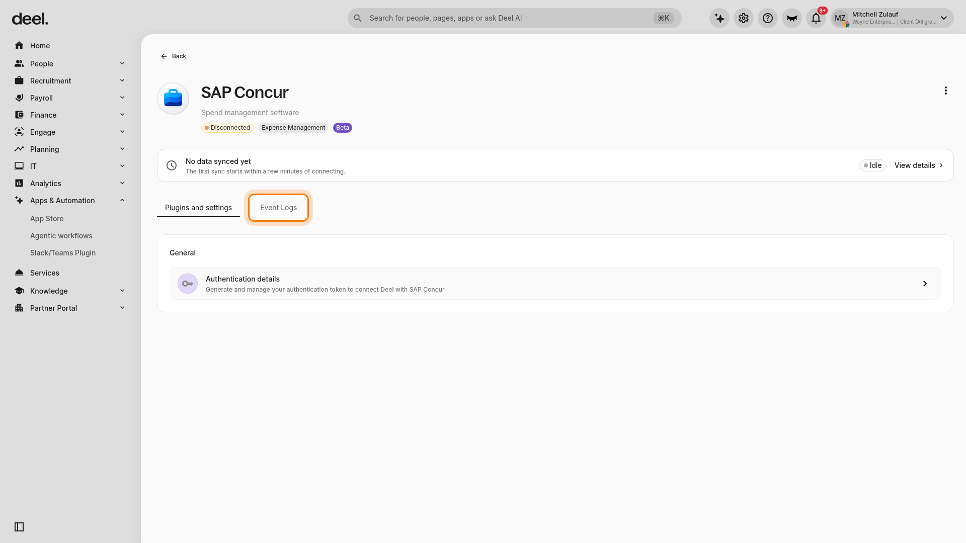This screenshot has width=966, height=543.
Task: Click the SAP Concur page heading
Action: 245,93
